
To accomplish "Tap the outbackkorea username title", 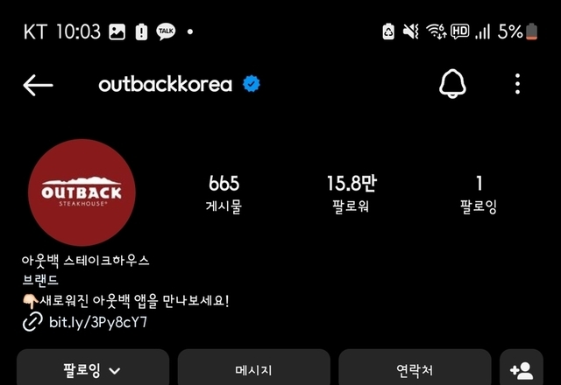I will [166, 84].
